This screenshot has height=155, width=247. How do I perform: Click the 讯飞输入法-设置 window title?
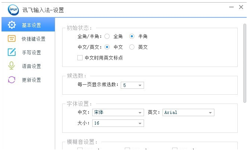43,10
